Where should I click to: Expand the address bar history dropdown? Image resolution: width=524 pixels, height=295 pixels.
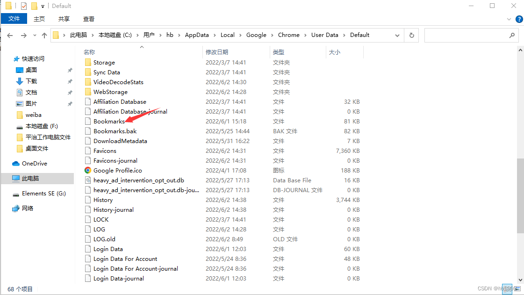tap(397, 36)
